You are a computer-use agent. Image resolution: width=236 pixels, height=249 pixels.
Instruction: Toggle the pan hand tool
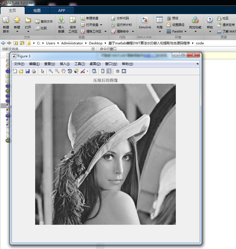click(x=63, y=71)
